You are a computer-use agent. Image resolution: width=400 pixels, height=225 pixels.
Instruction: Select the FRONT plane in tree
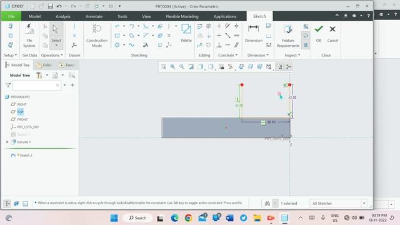pos(22,119)
